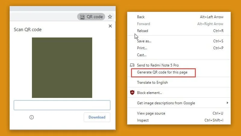The image size is (241, 136).
Task: Click the uBlock Origin shield icon
Action: click(132, 93)
